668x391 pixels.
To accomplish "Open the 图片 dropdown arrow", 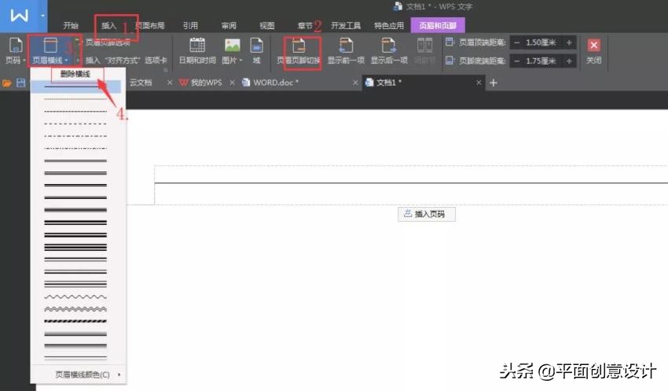I will 240,61.
